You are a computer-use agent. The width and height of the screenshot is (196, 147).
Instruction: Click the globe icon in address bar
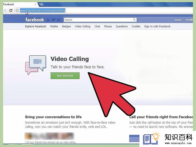(x=17, y=10)
